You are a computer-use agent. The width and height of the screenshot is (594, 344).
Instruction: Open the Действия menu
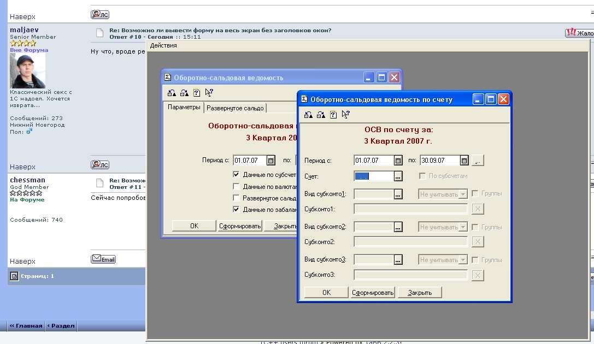pyautogui.click(x=163, y=45)
